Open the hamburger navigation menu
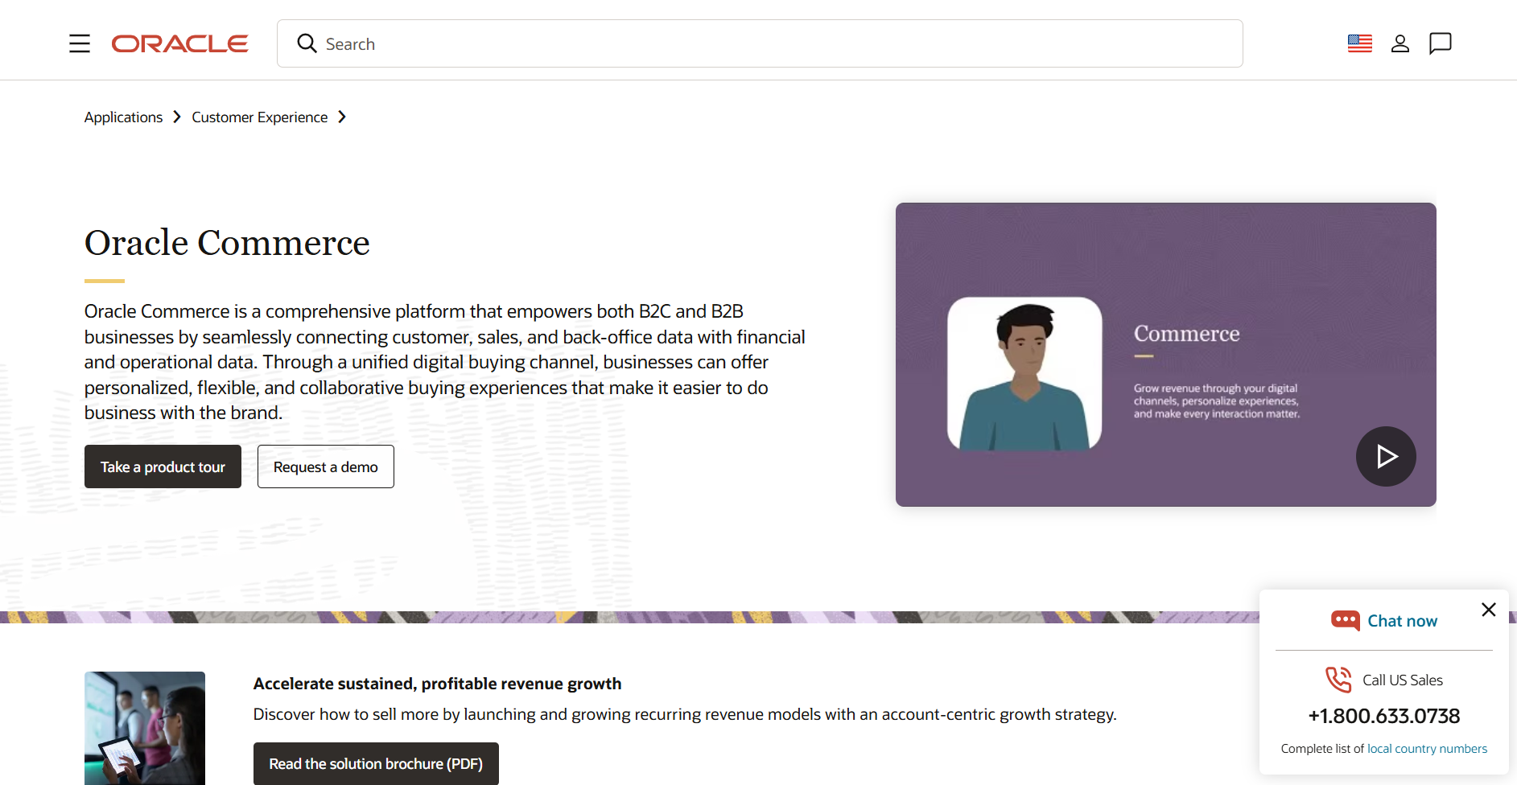Viewport: 1517px width, 785px height. pyautogui.click(x=80, y=43)
